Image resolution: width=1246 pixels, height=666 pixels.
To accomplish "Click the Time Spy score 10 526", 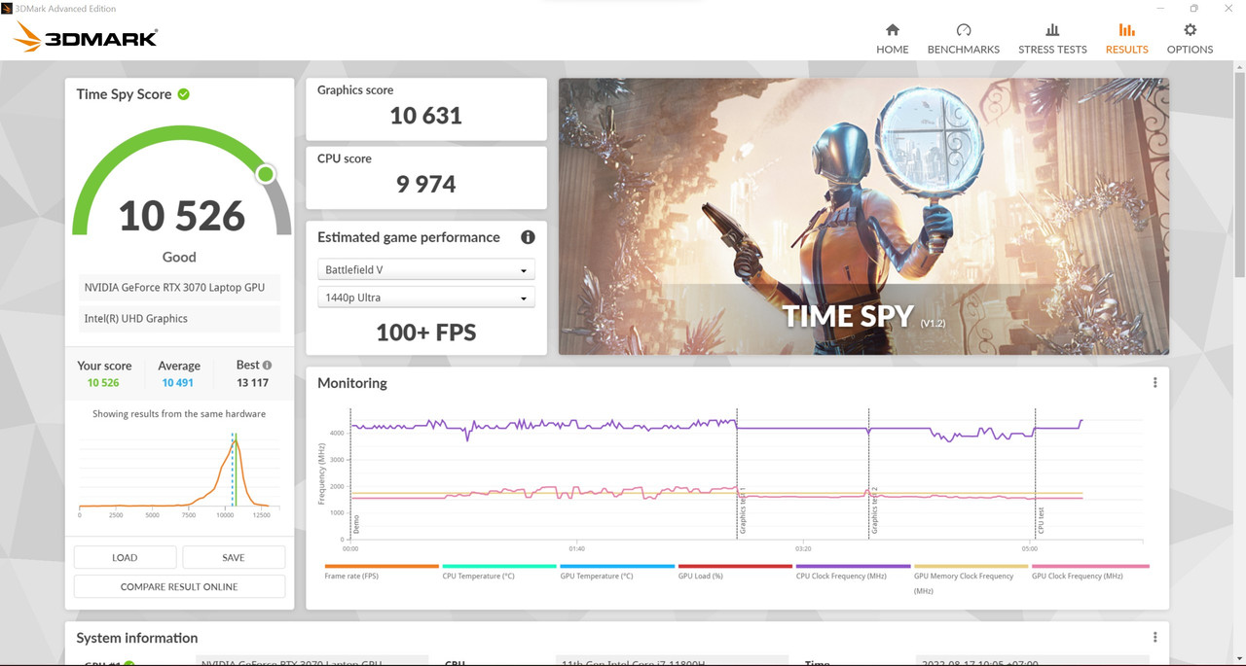I will (x=181, y=216).
